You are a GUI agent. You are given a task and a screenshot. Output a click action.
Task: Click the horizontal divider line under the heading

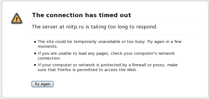point(115,19)
